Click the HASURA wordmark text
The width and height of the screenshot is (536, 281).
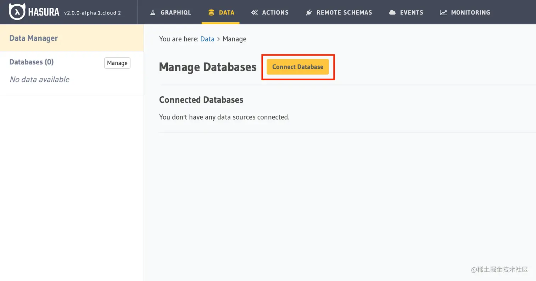tap(44, 12)
